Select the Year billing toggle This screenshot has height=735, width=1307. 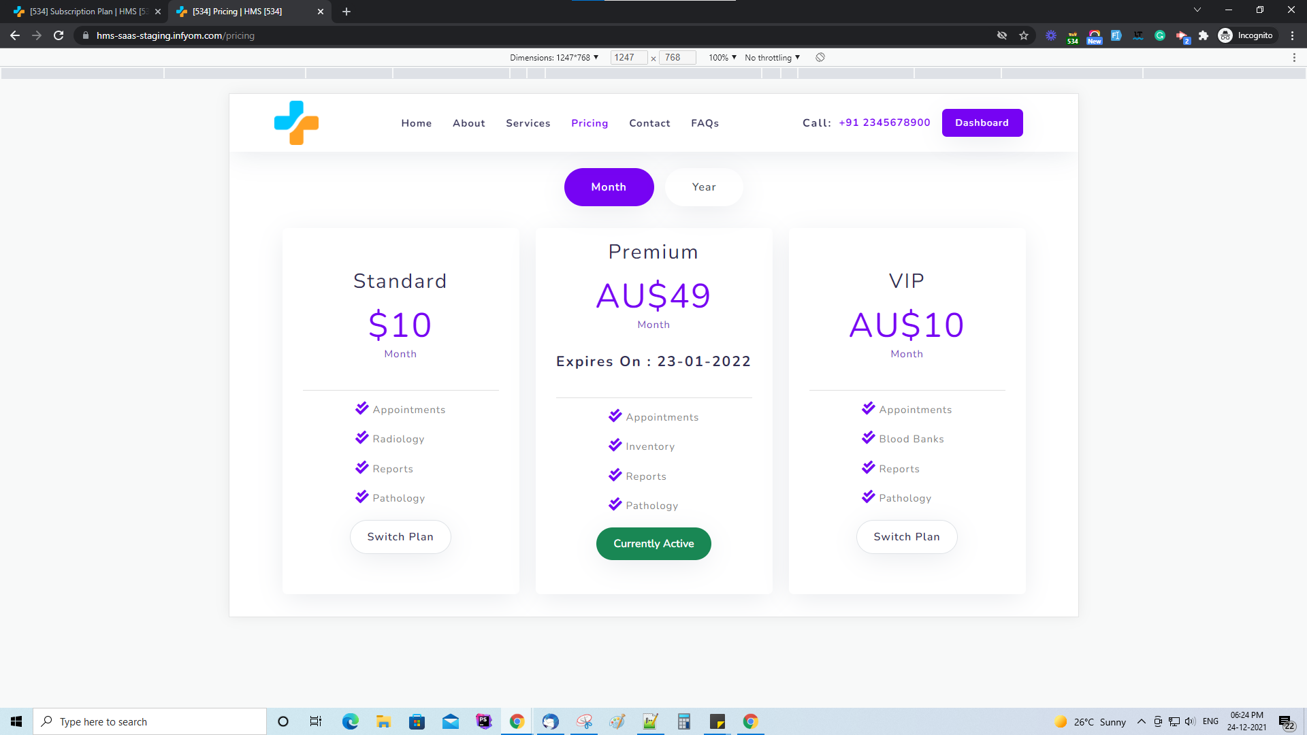point(703,186)
